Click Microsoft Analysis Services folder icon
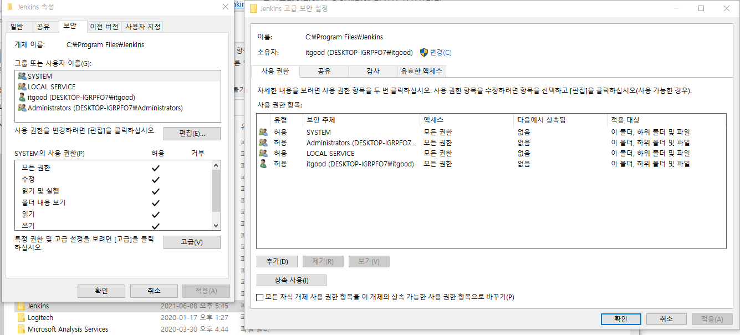This screenshot has width=740, height=335. [x=21, y=329]
